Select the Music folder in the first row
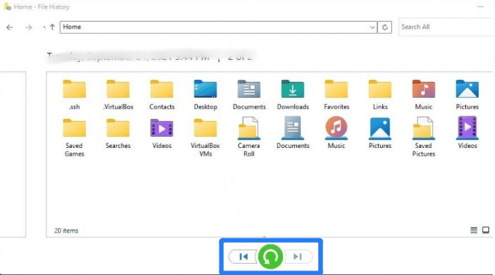The width and height of the screenshot is (495, 275). 423,95
